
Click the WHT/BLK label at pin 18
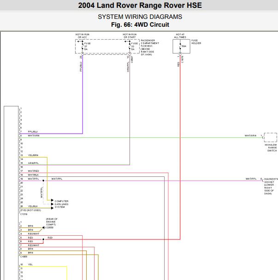pos(33,175)
